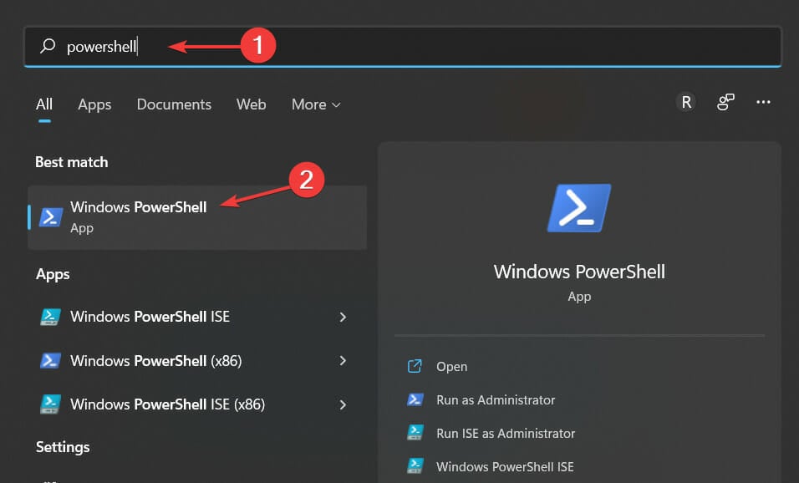
Task: Open the Windows PowerShell best match result
Action: (x=197, y=217)
